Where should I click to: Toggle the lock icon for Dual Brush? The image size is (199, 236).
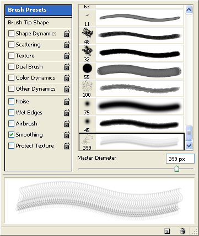coord(67,67)
